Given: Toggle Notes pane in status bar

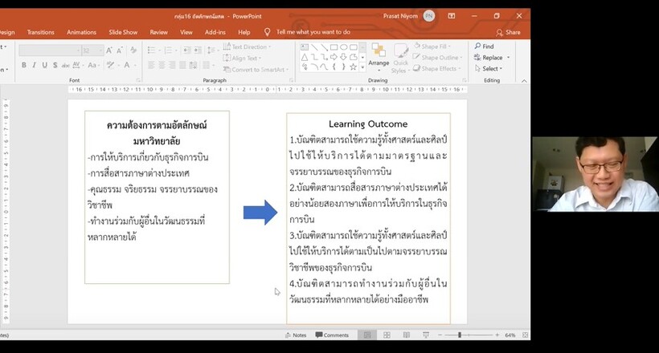Looking at the screenshot, I should (x=296, y=335).
